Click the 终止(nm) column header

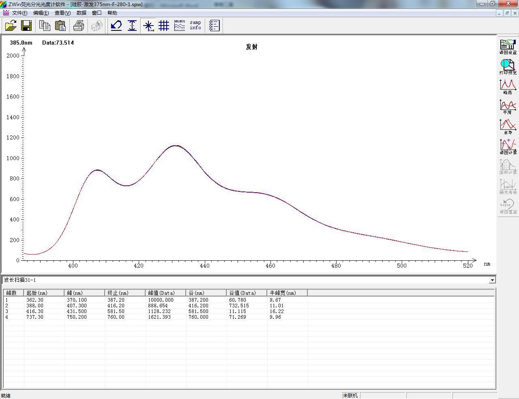coord(125,293)
